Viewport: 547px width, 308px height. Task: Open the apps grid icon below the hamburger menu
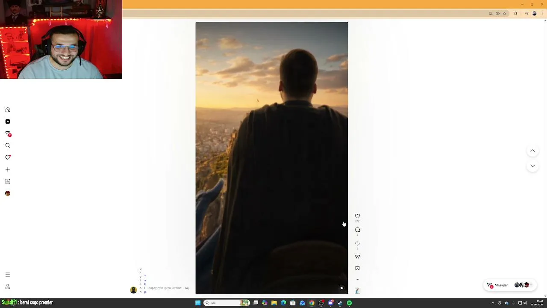coord(8,287)
